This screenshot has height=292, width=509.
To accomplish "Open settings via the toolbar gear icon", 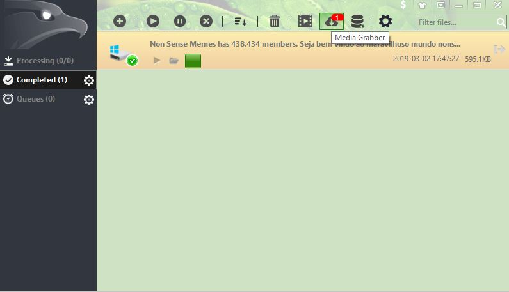I will (x=385, y=21).
